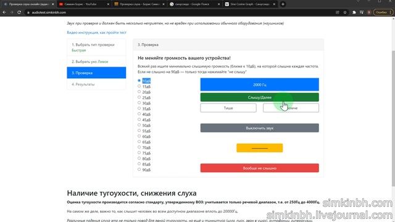Switch to the third Проверка слуха tab

(x=139, y=4)
